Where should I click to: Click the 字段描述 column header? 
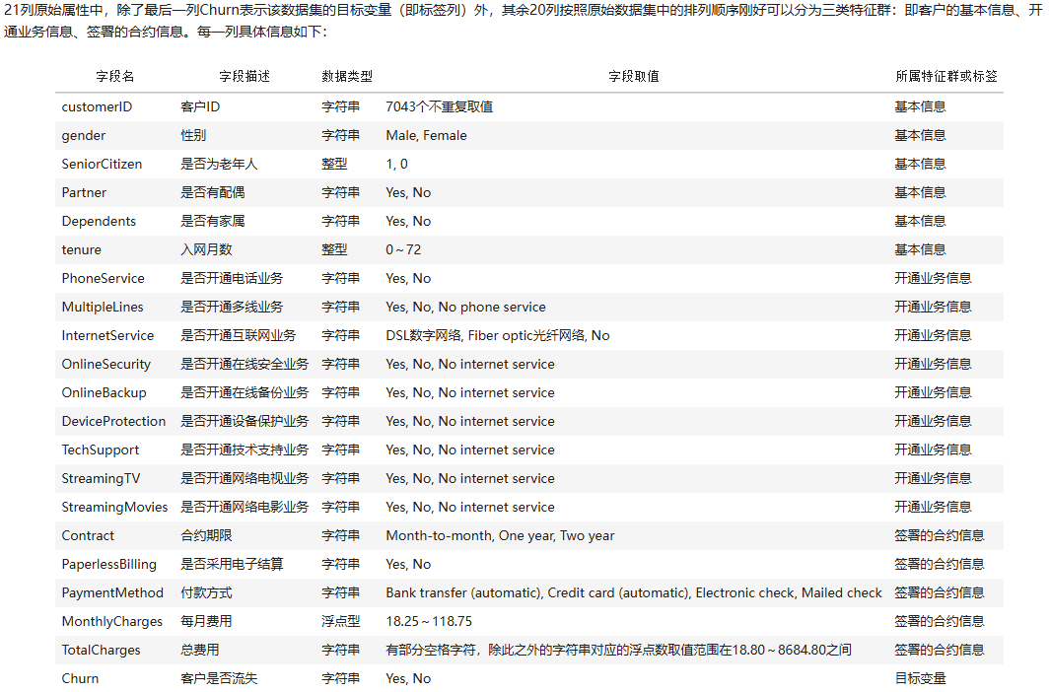tap(245, 76)
